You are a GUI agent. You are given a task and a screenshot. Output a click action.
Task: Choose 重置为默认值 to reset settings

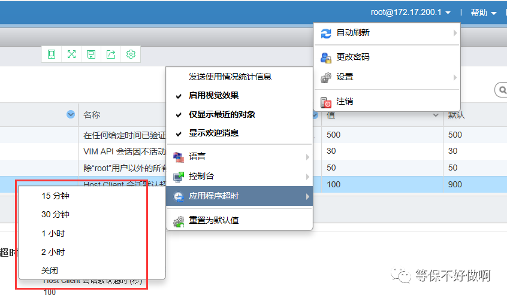click(x=214, y=220)
